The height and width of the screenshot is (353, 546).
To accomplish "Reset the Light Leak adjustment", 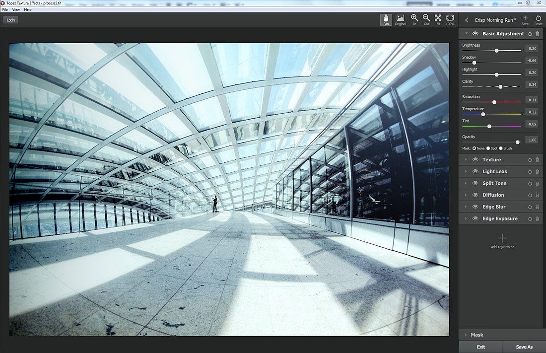I will [x=530, y=172].
